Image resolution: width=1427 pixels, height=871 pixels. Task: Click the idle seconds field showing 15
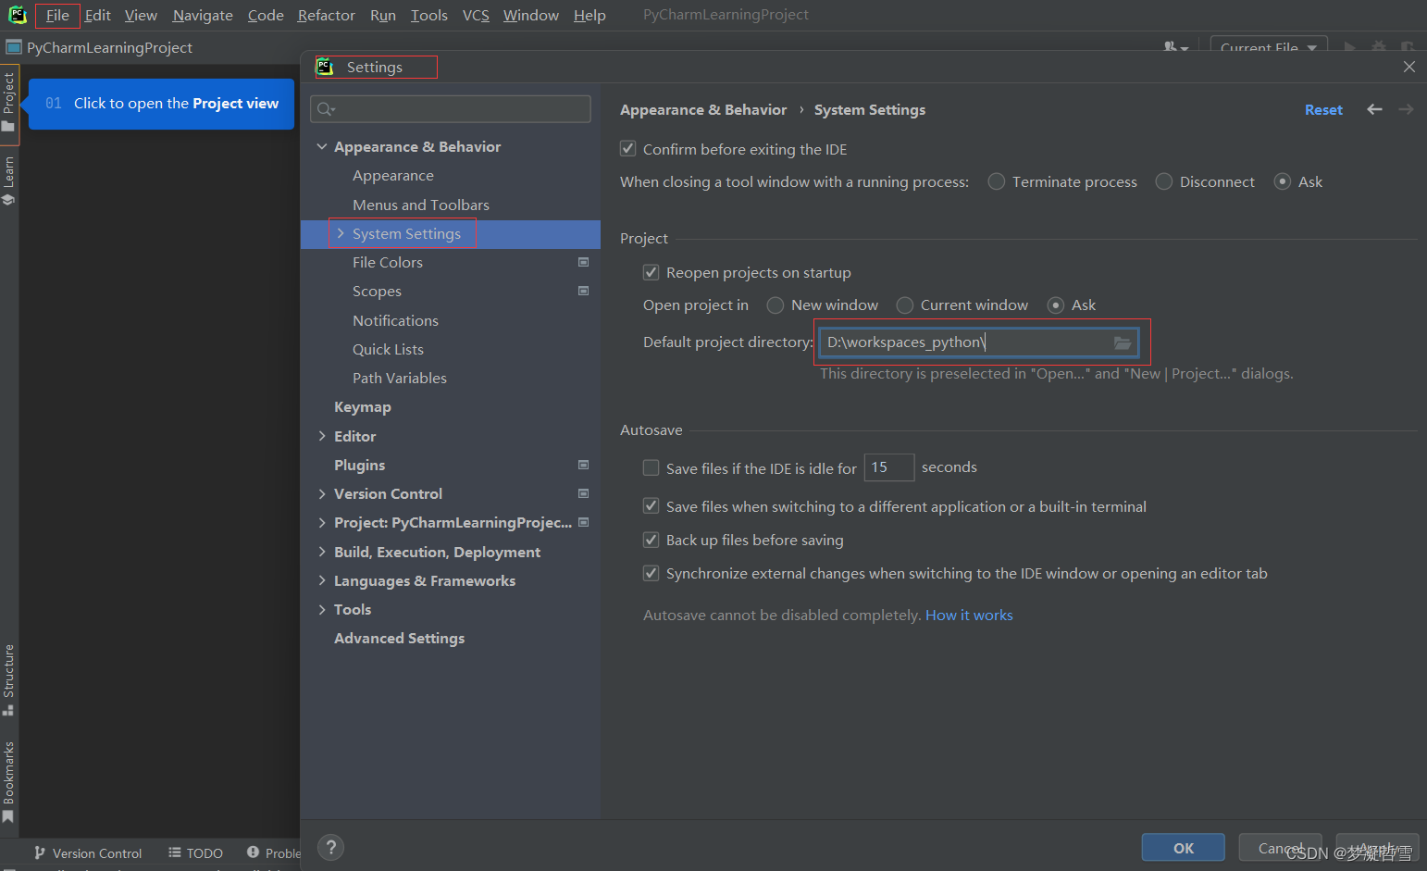[888, 467]
